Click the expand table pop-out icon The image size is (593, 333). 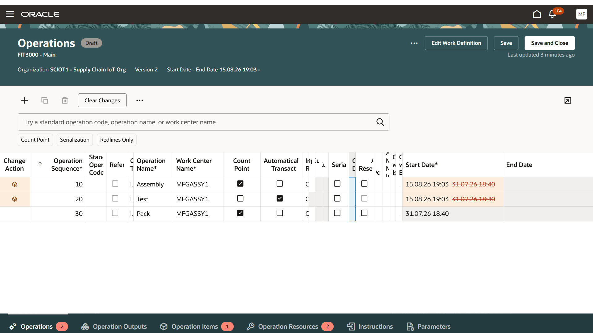[x=568, y=100]
